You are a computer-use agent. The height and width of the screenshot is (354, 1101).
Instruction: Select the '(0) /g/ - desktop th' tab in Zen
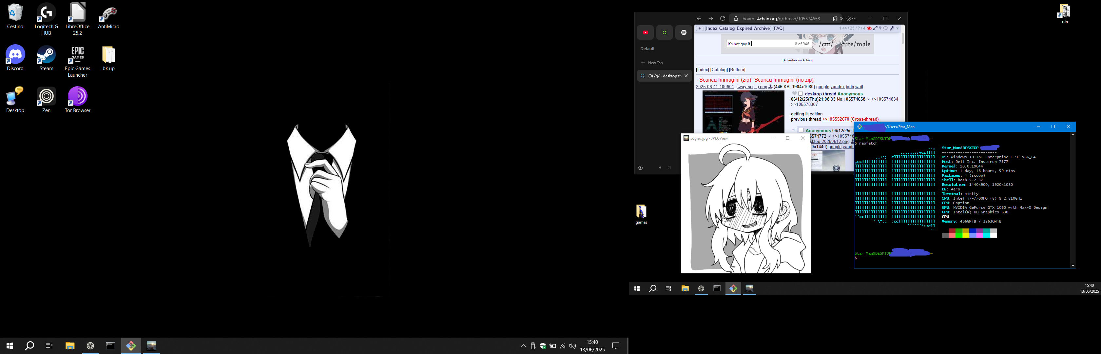coord(664,76)
